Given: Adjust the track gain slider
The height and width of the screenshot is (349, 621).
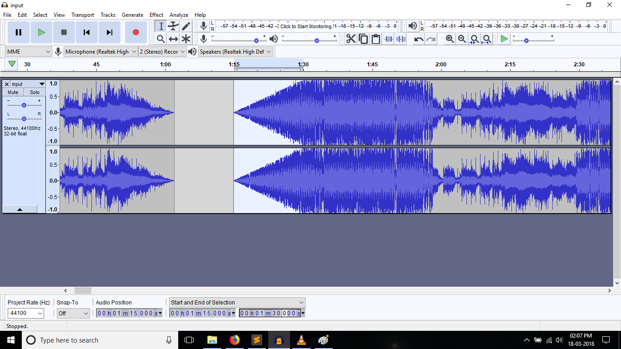Looking at the screenshot, I should click(24, 105).
